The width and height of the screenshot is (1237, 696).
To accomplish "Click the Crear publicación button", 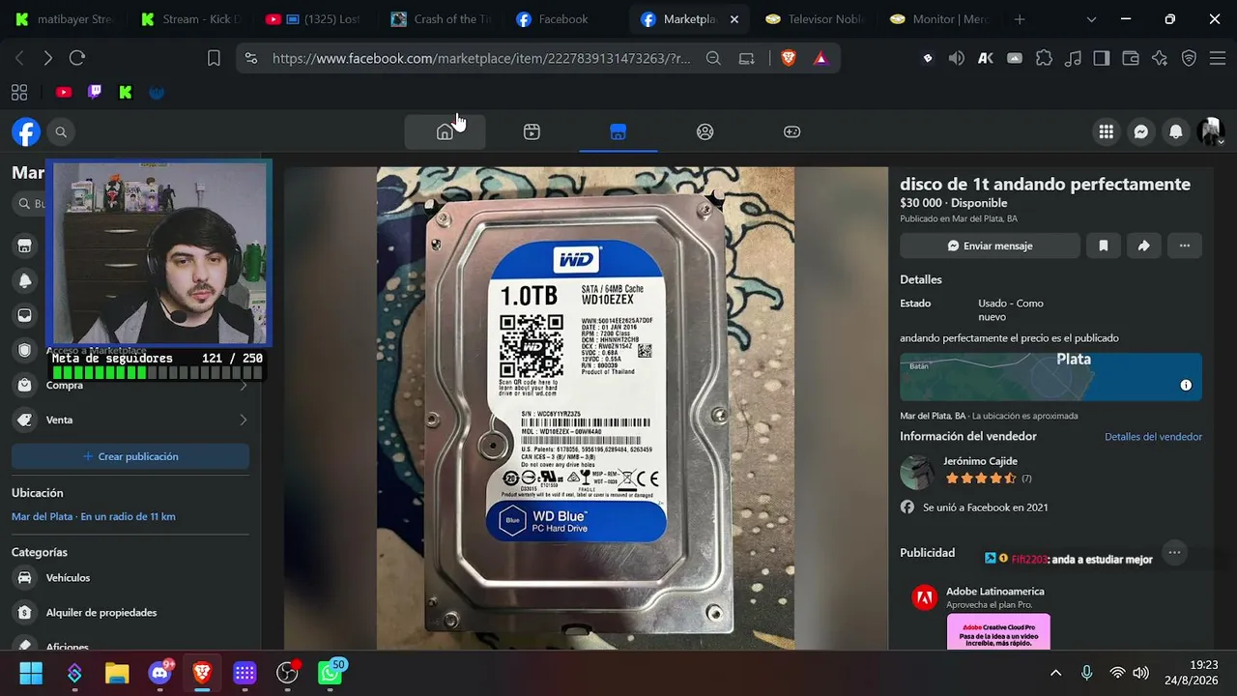I will coord(130,456).
